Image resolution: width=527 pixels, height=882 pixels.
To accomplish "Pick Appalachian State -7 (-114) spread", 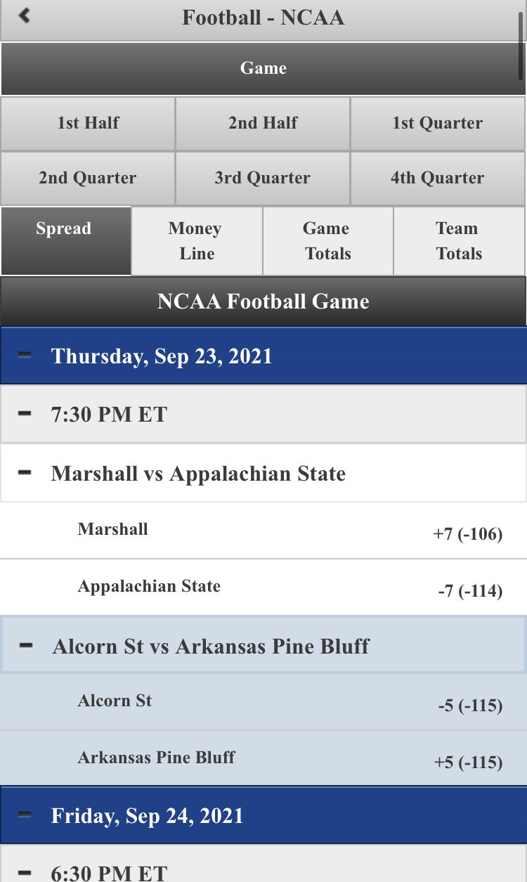I will click(469, 592).
